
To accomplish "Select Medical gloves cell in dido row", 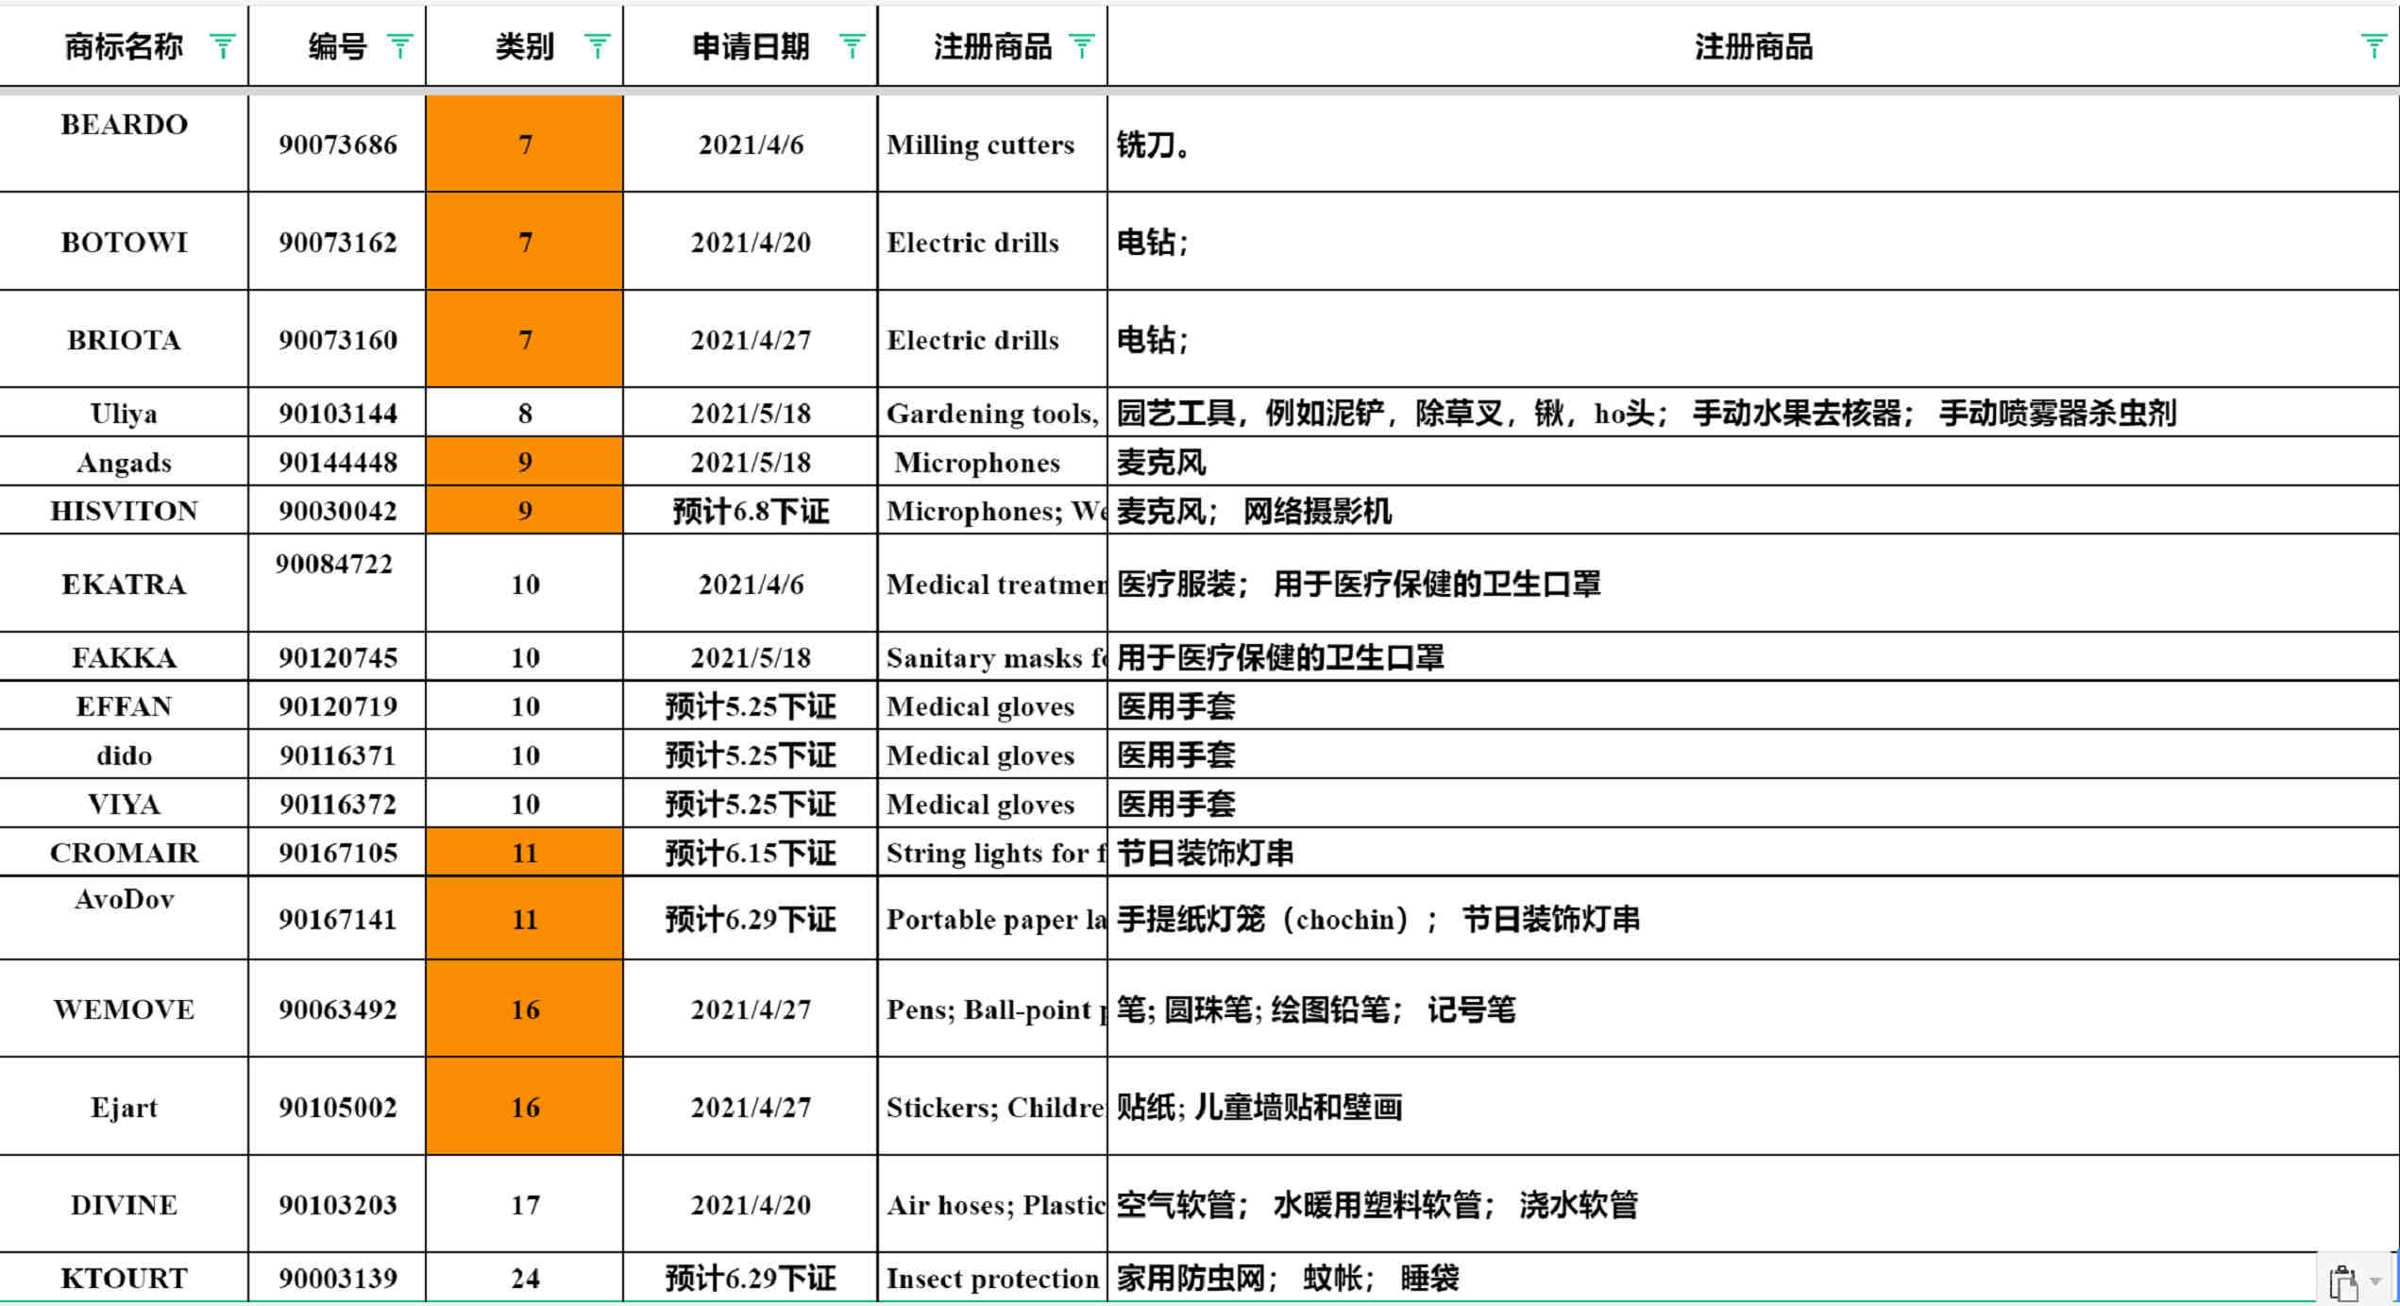I will point(992,755).
